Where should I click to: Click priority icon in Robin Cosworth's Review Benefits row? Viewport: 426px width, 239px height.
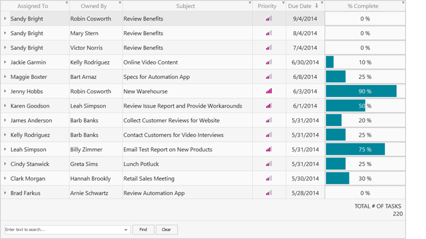(269, 19)
